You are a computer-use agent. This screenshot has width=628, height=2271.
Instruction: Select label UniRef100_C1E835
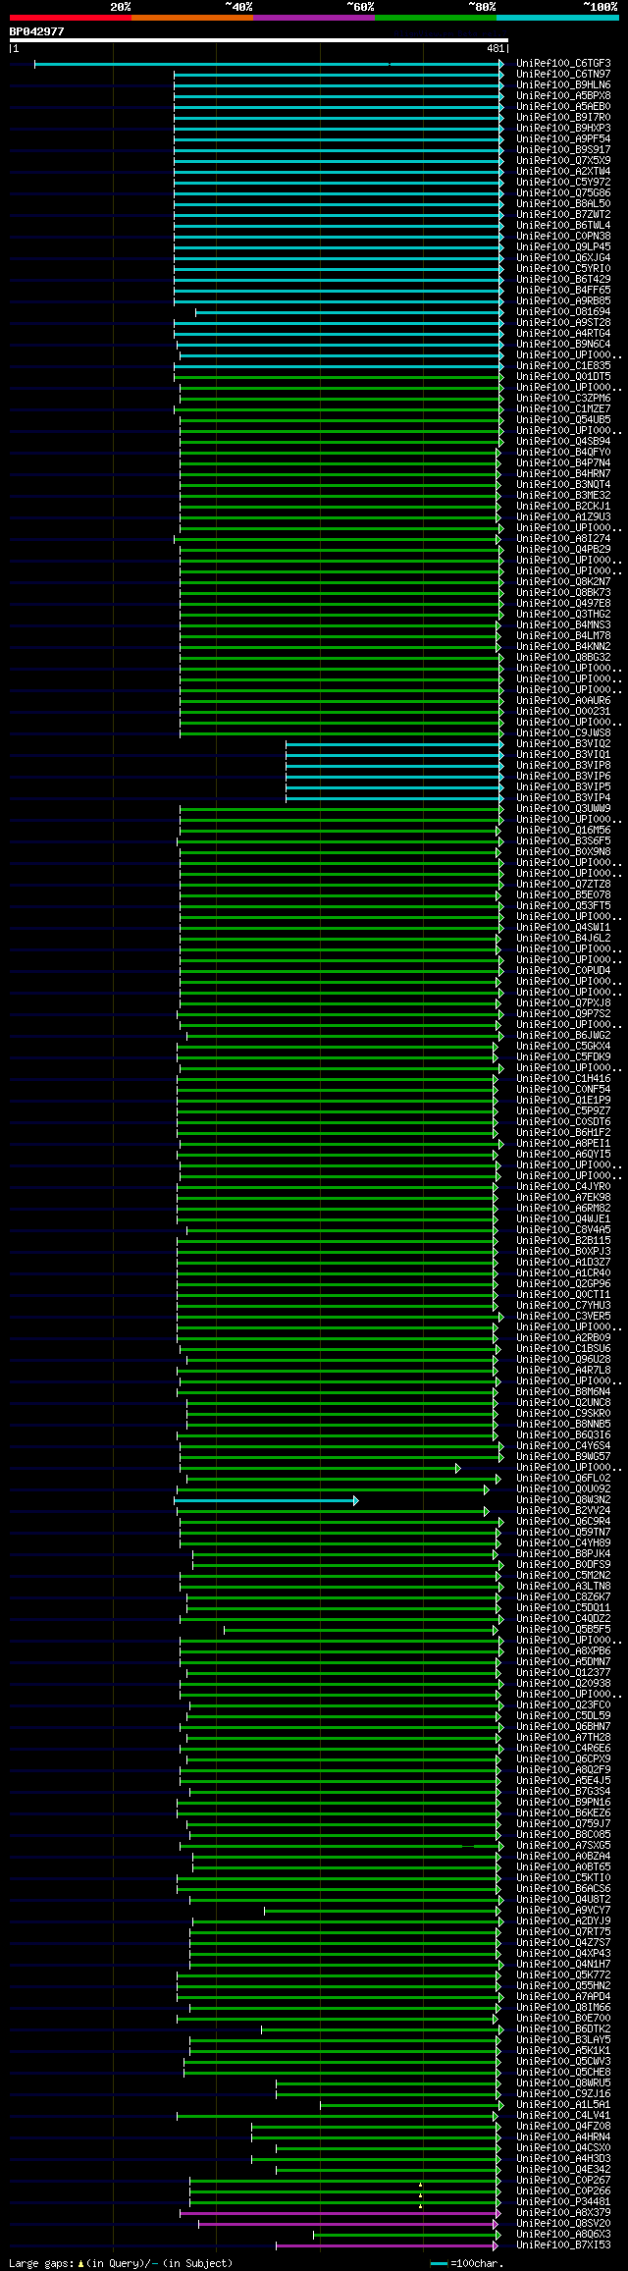tap(563, 366)
